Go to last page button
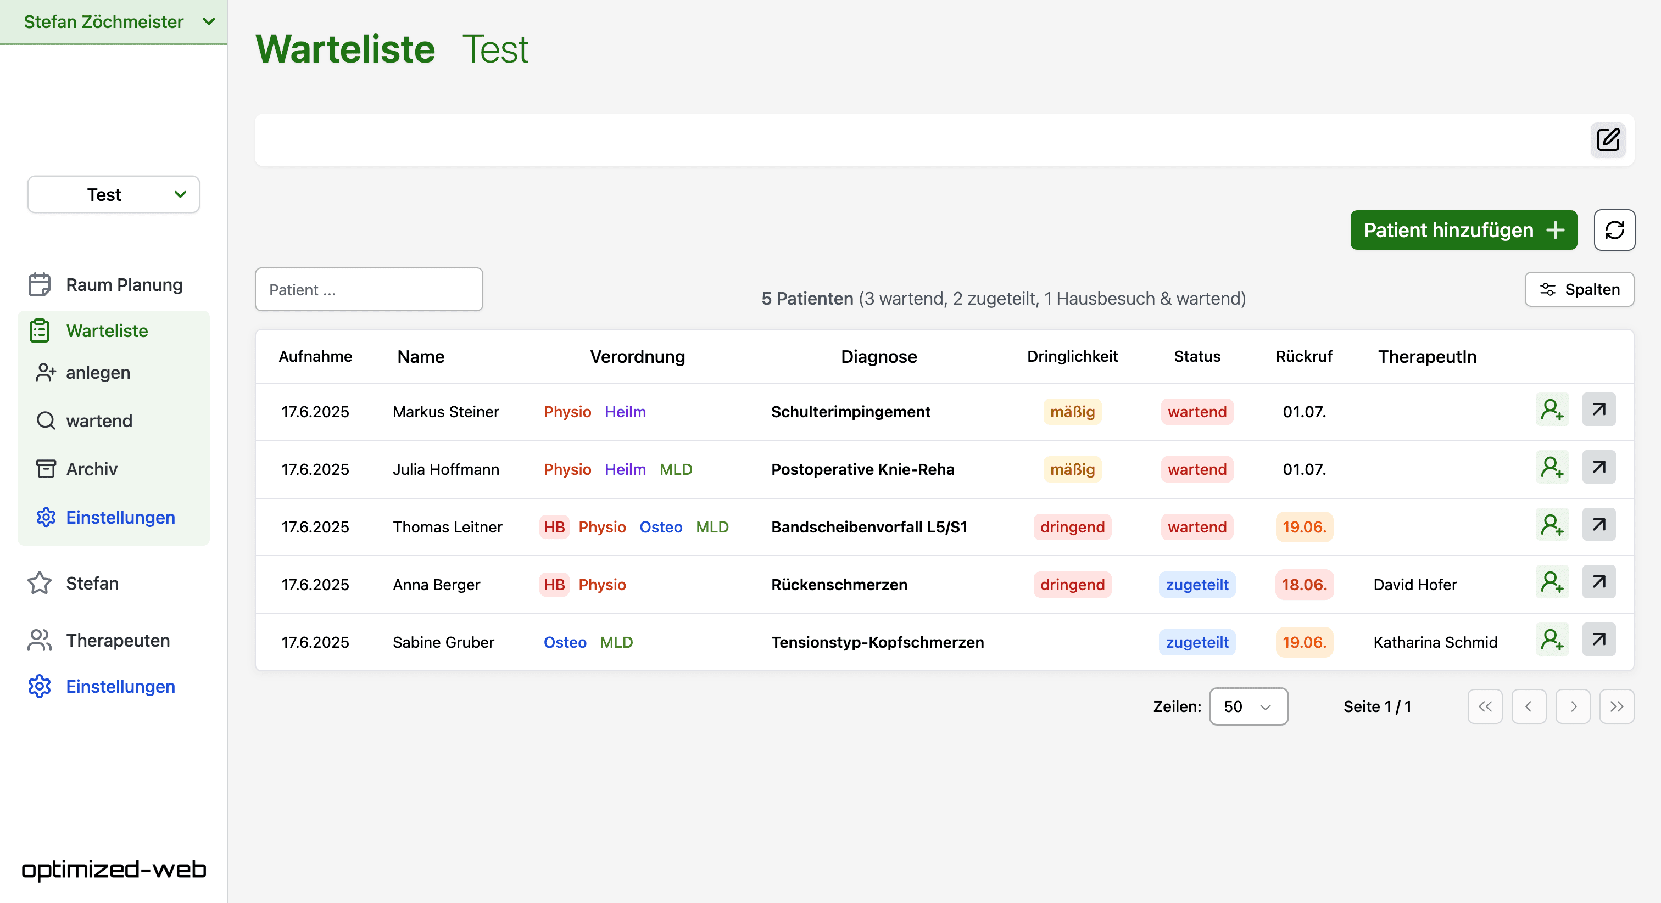1661x903 pixels. 1617,706
